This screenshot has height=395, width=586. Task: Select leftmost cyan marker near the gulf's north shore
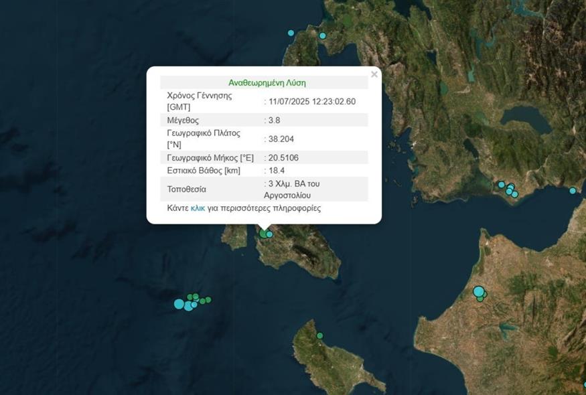[501, 185]
